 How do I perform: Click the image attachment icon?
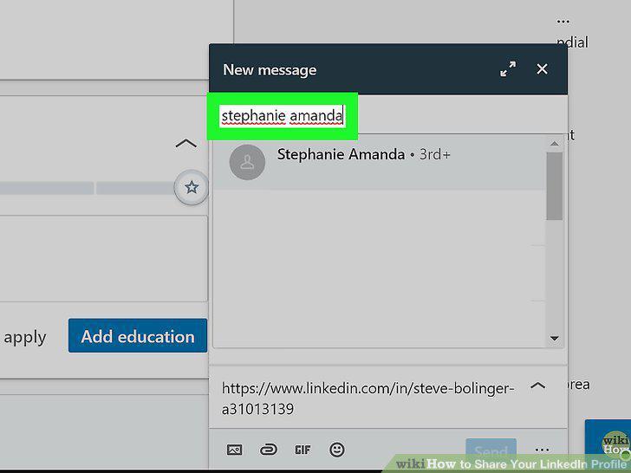click(235, 450)
